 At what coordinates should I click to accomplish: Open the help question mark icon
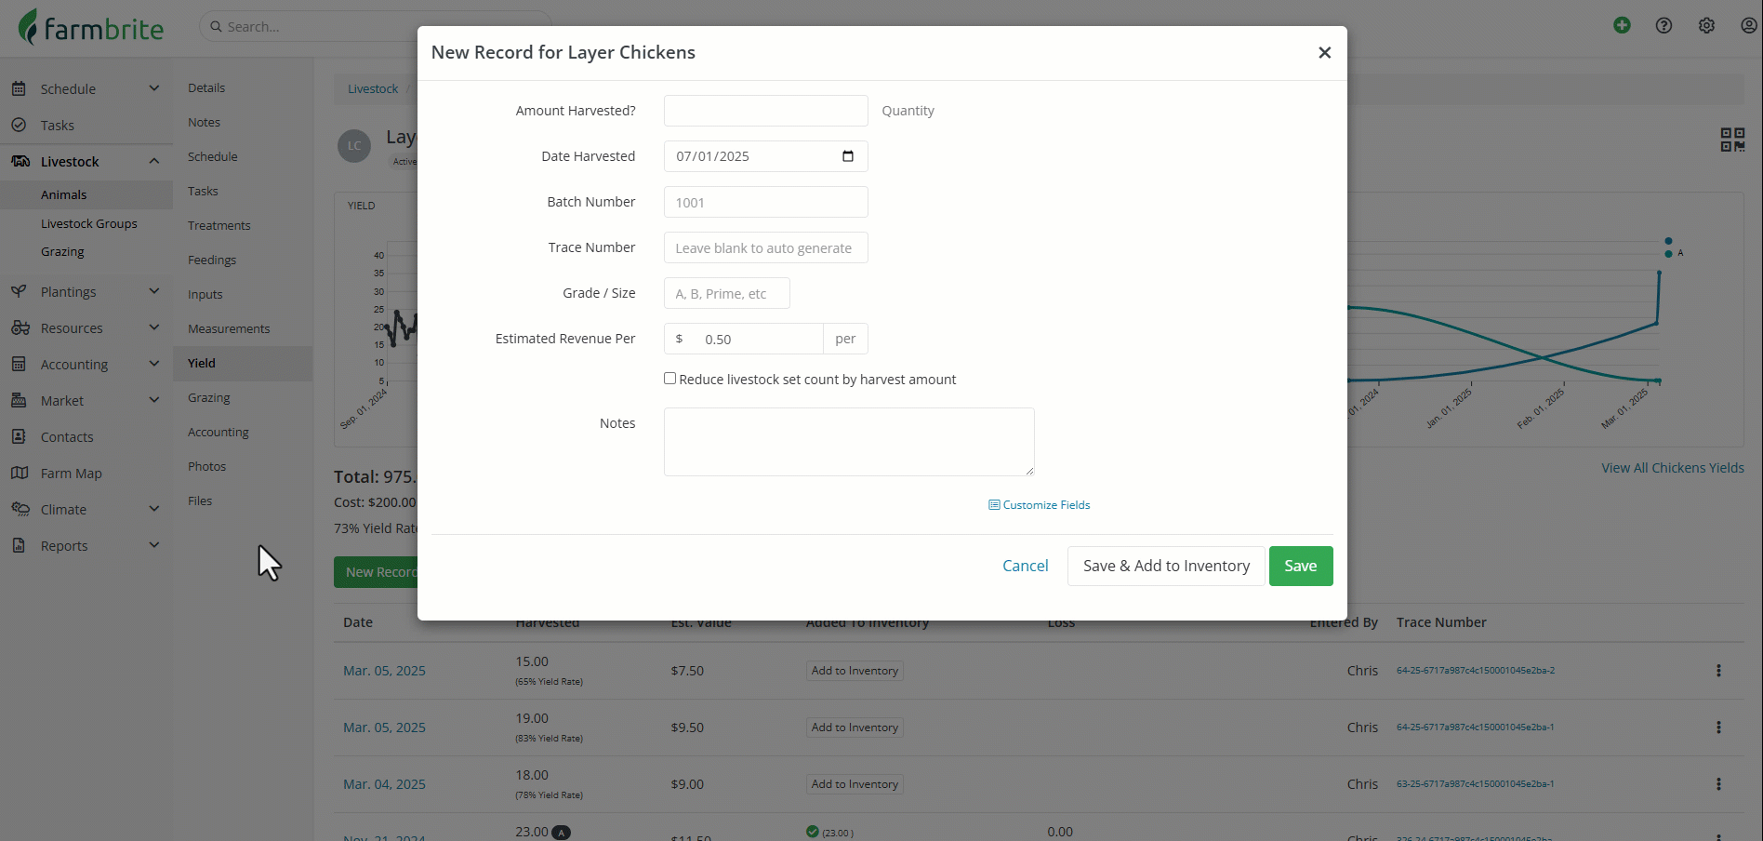1664,26
